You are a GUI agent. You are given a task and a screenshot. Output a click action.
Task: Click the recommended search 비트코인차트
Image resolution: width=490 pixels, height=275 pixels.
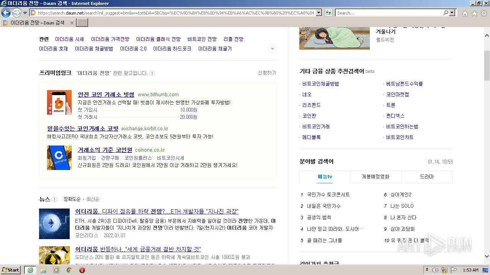tap(400, 137)
